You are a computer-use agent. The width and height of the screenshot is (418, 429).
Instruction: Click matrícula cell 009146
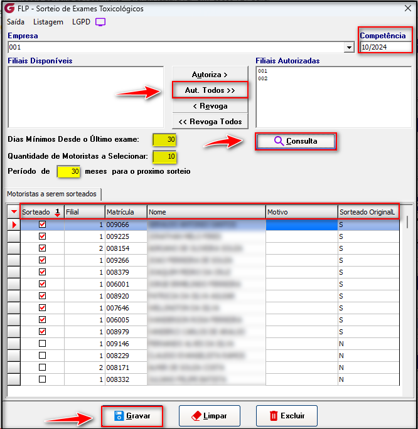point(126,344)
